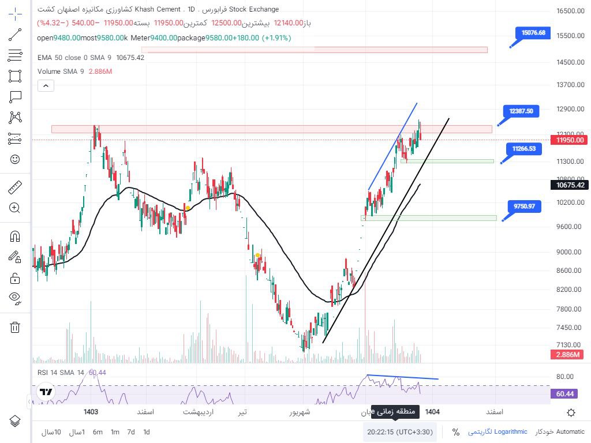Open chart settings gear on the time axis
591x443 pixels.
(571, 412)
